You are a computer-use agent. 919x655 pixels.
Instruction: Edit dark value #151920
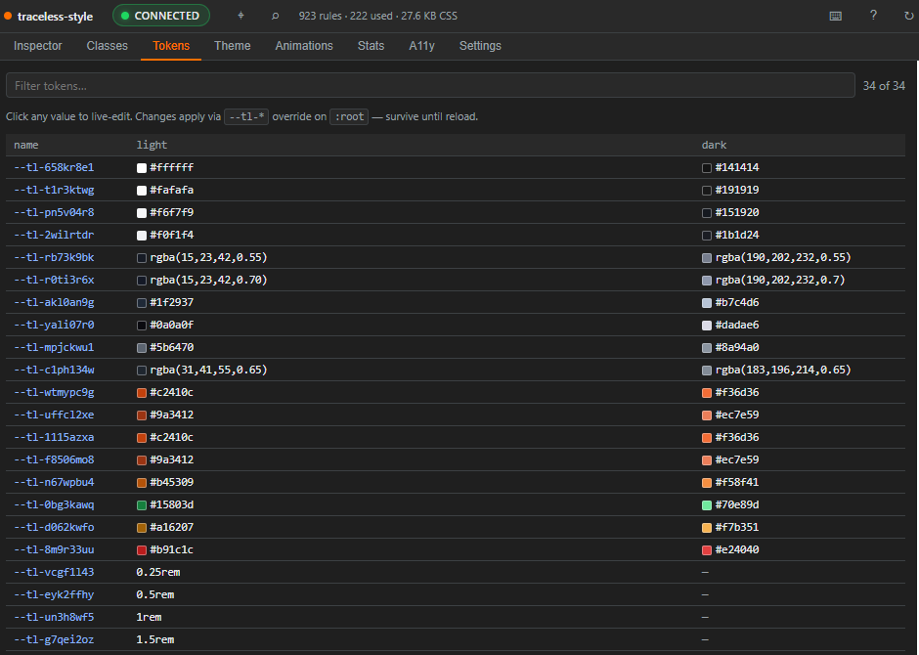tap(737, 212)
